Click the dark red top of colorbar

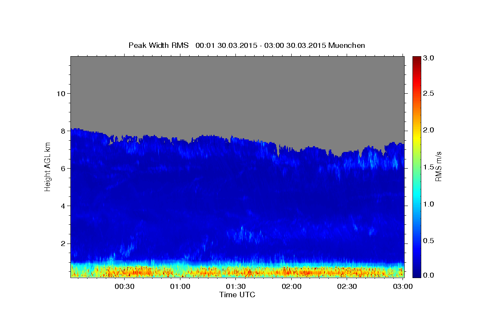[417, 60]
